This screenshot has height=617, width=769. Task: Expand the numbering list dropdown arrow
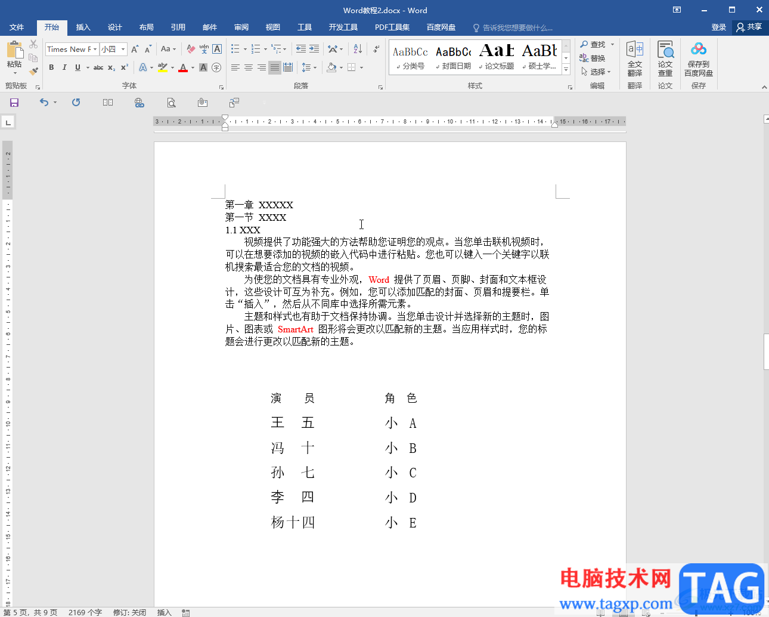pos(265,49)
